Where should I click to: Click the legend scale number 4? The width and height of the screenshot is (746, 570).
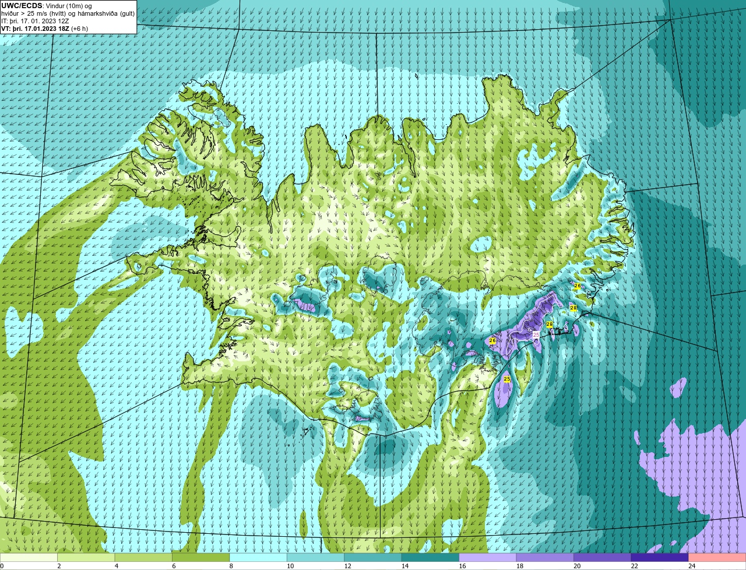click(117, 566)
